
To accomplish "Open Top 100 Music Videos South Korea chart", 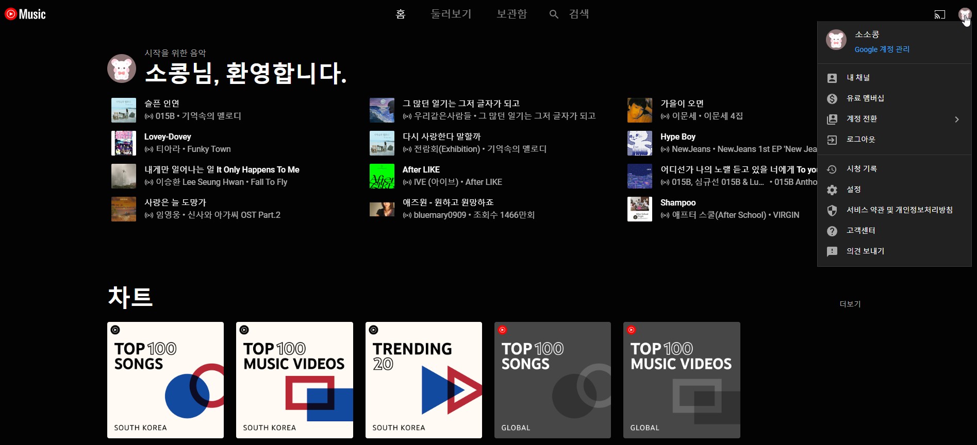I will pyautogui.click(x=294, y=380).
